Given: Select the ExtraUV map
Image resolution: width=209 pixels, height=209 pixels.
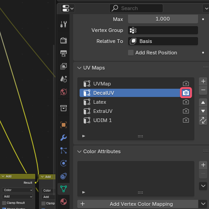Looking at the screenshot, I should (129, 111).
